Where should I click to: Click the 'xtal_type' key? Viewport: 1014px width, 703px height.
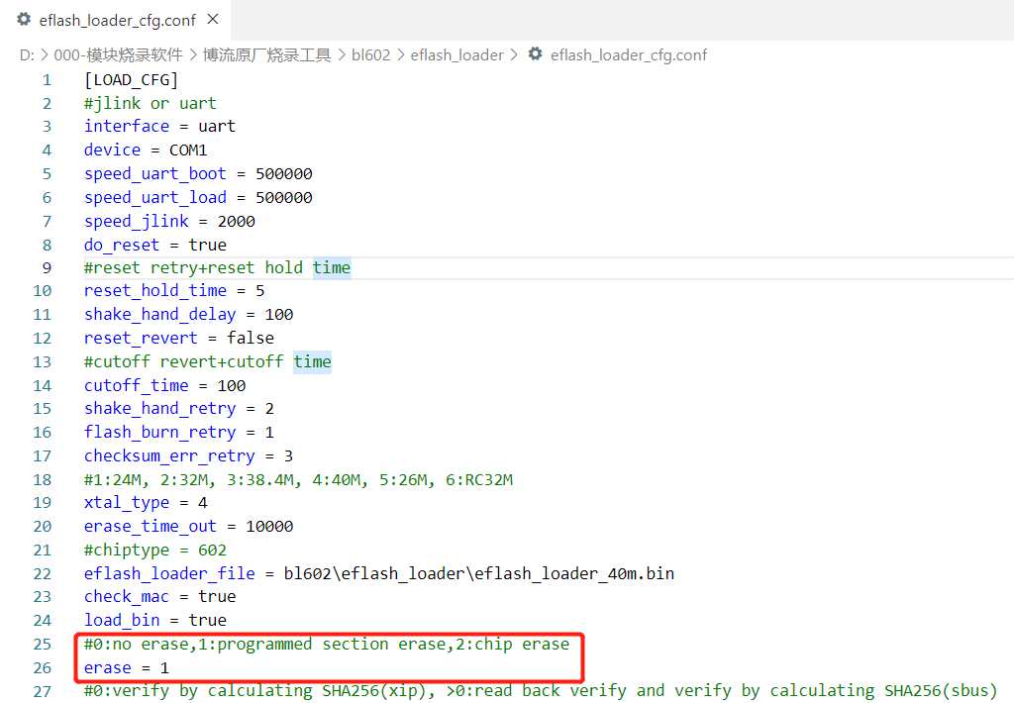127,503
